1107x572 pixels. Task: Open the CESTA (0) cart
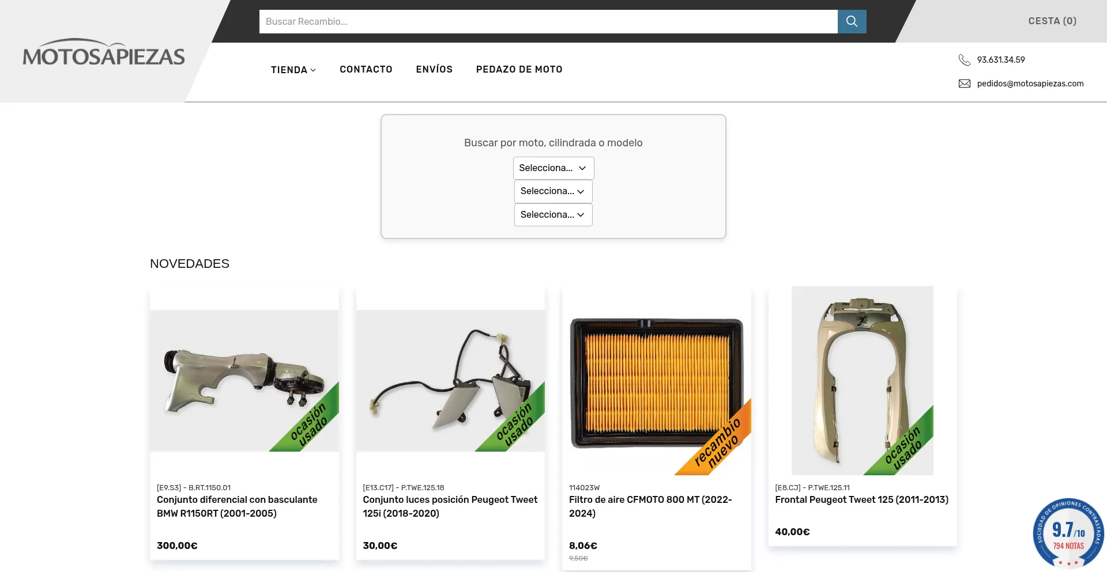coord(1052,21)
